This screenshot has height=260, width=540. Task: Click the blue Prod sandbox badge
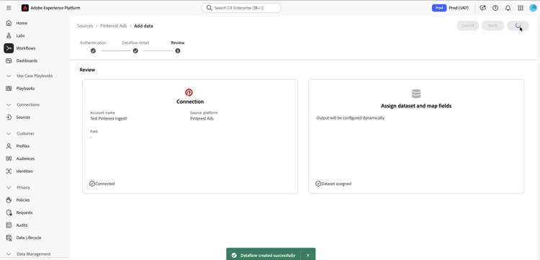point(439,8)
